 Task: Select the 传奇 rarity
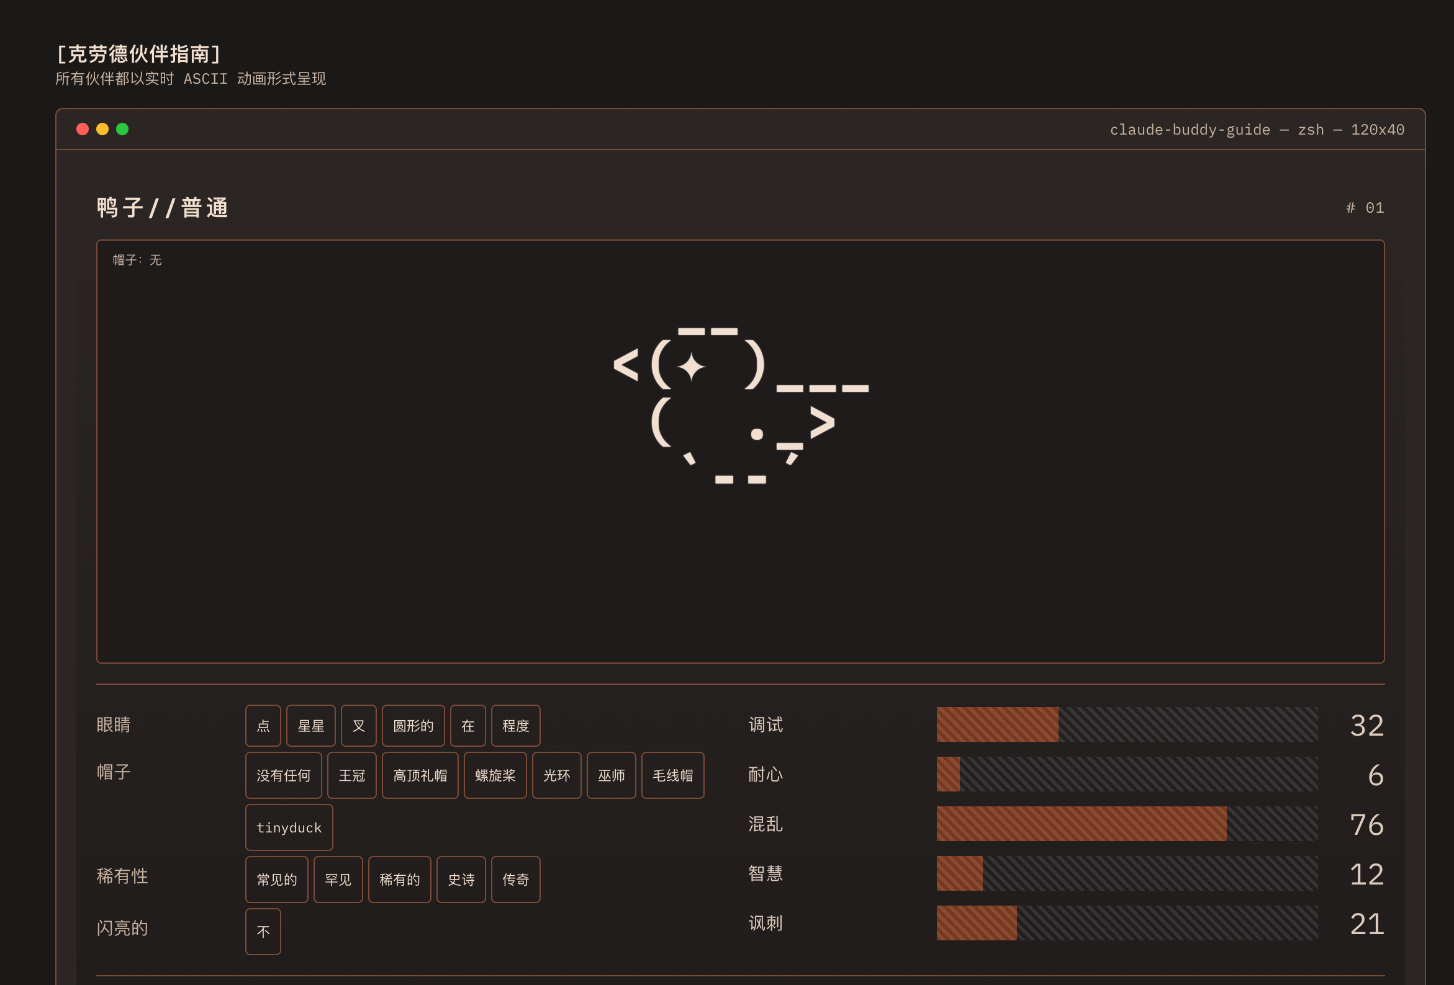[x=515, y=880]
